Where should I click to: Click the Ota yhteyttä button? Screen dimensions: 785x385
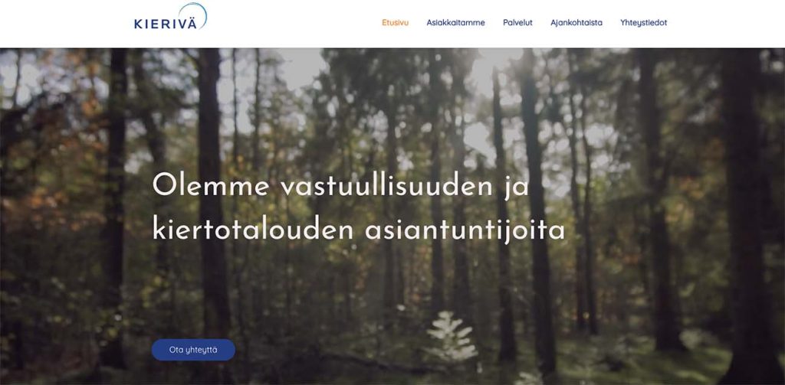[193, 350]
